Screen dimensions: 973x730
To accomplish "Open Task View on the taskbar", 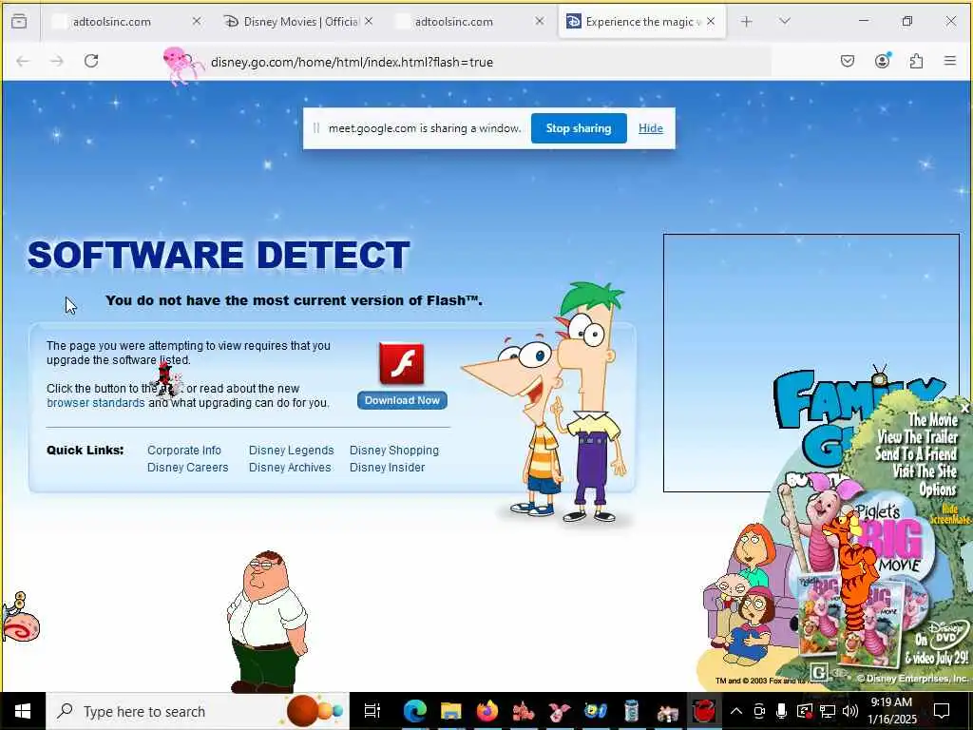I will [x=372, y=711].
